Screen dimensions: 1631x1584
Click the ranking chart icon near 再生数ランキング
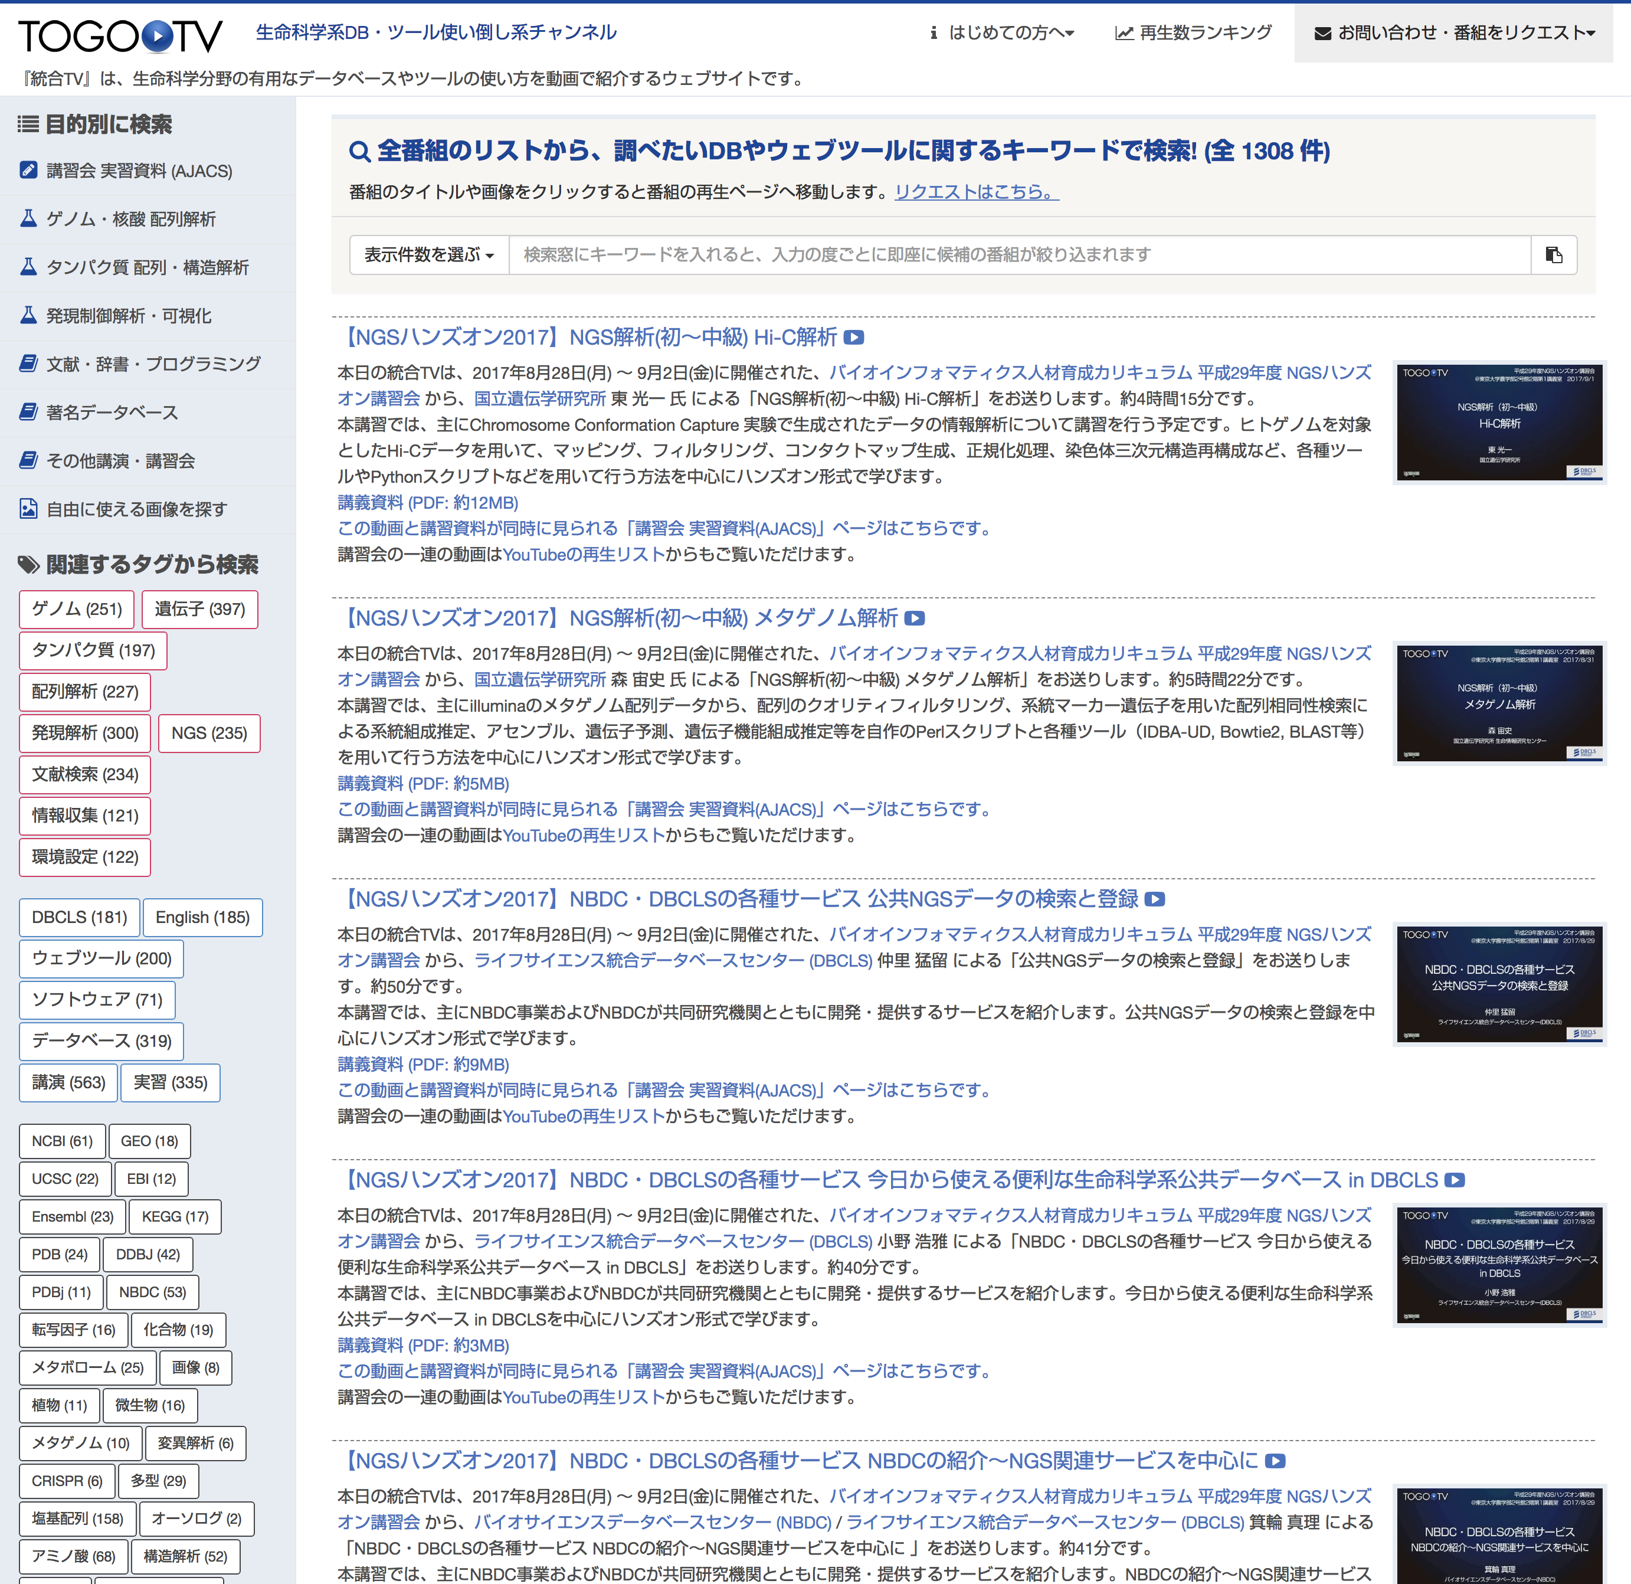[x=1124, y=33]
